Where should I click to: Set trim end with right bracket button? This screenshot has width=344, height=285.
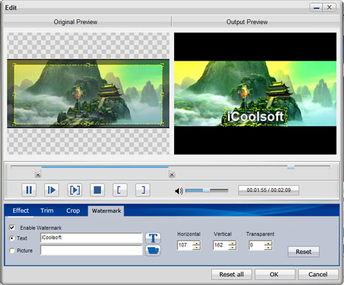coord(142,190)
